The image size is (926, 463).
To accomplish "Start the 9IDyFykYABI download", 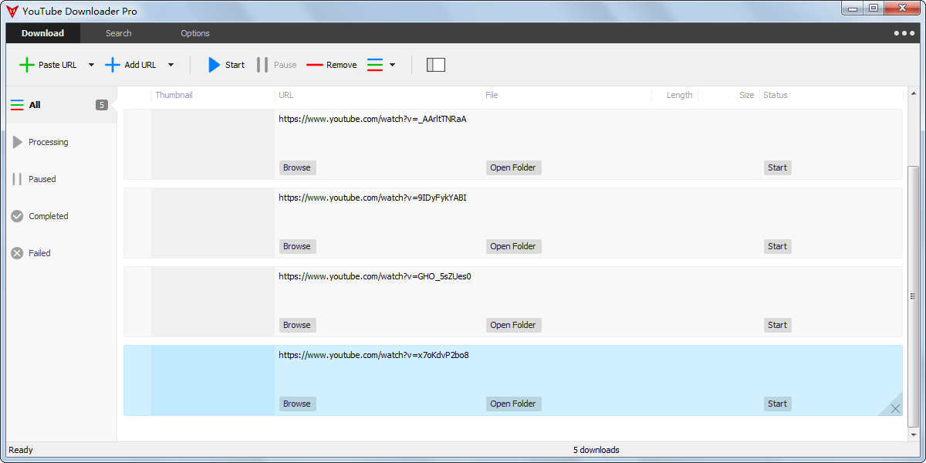I will (778, 246).
